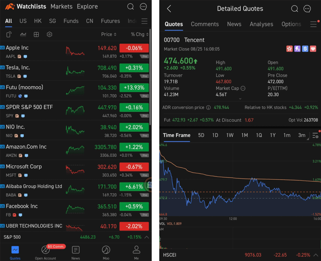Tap the Apple news note icon

coord(19,56)
